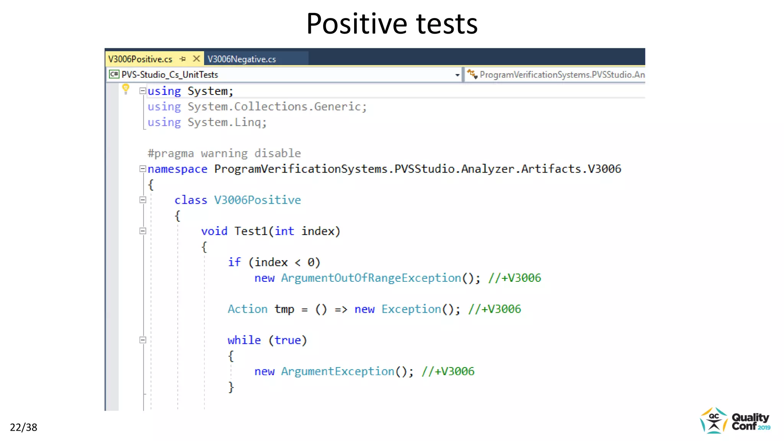Switch to the V3006Negative.cs tab
Screen dimensions: 784x441
[x=242, y=59]
